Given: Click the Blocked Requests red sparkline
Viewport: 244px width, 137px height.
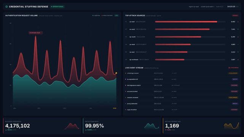Looking at the screenshot, I should click(x=72, y=126).
